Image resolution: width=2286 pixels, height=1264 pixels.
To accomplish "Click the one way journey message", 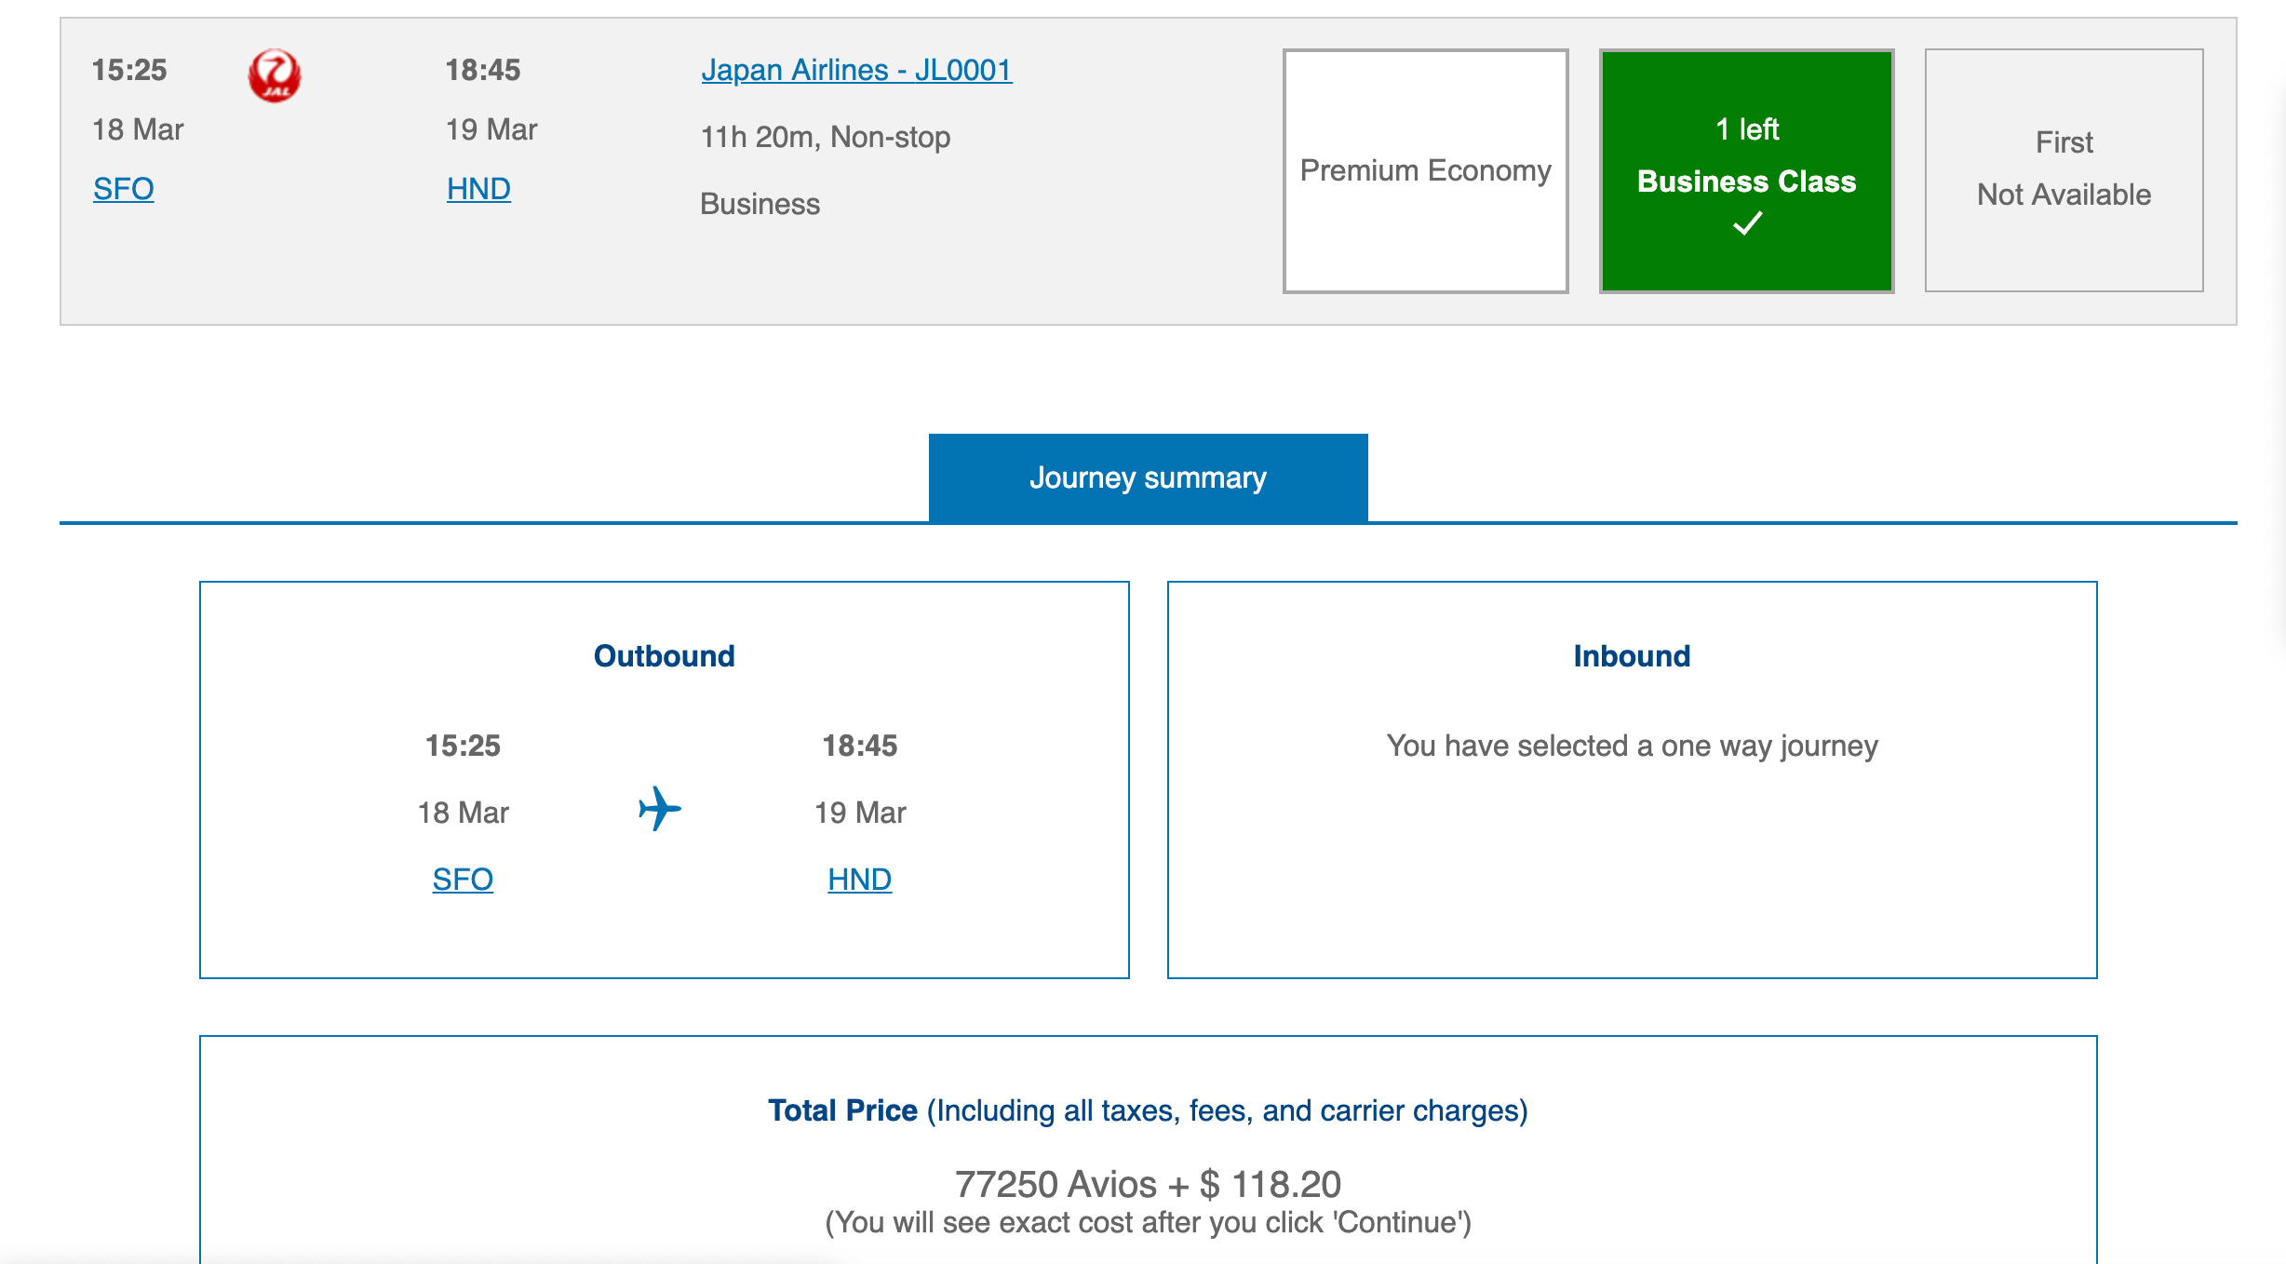I will pyautogui.click(x=1632, y=746).
